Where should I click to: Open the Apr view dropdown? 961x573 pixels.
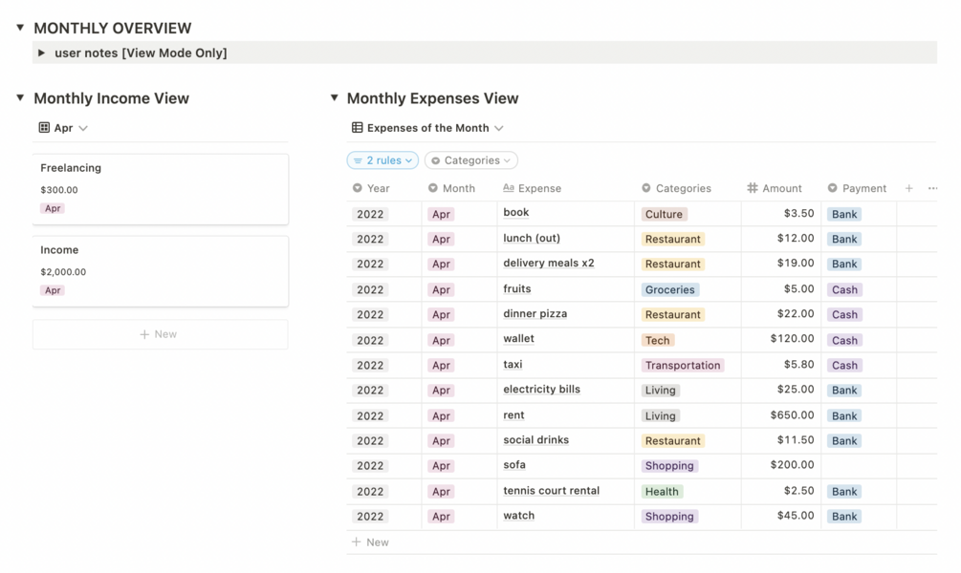(63, 128)
